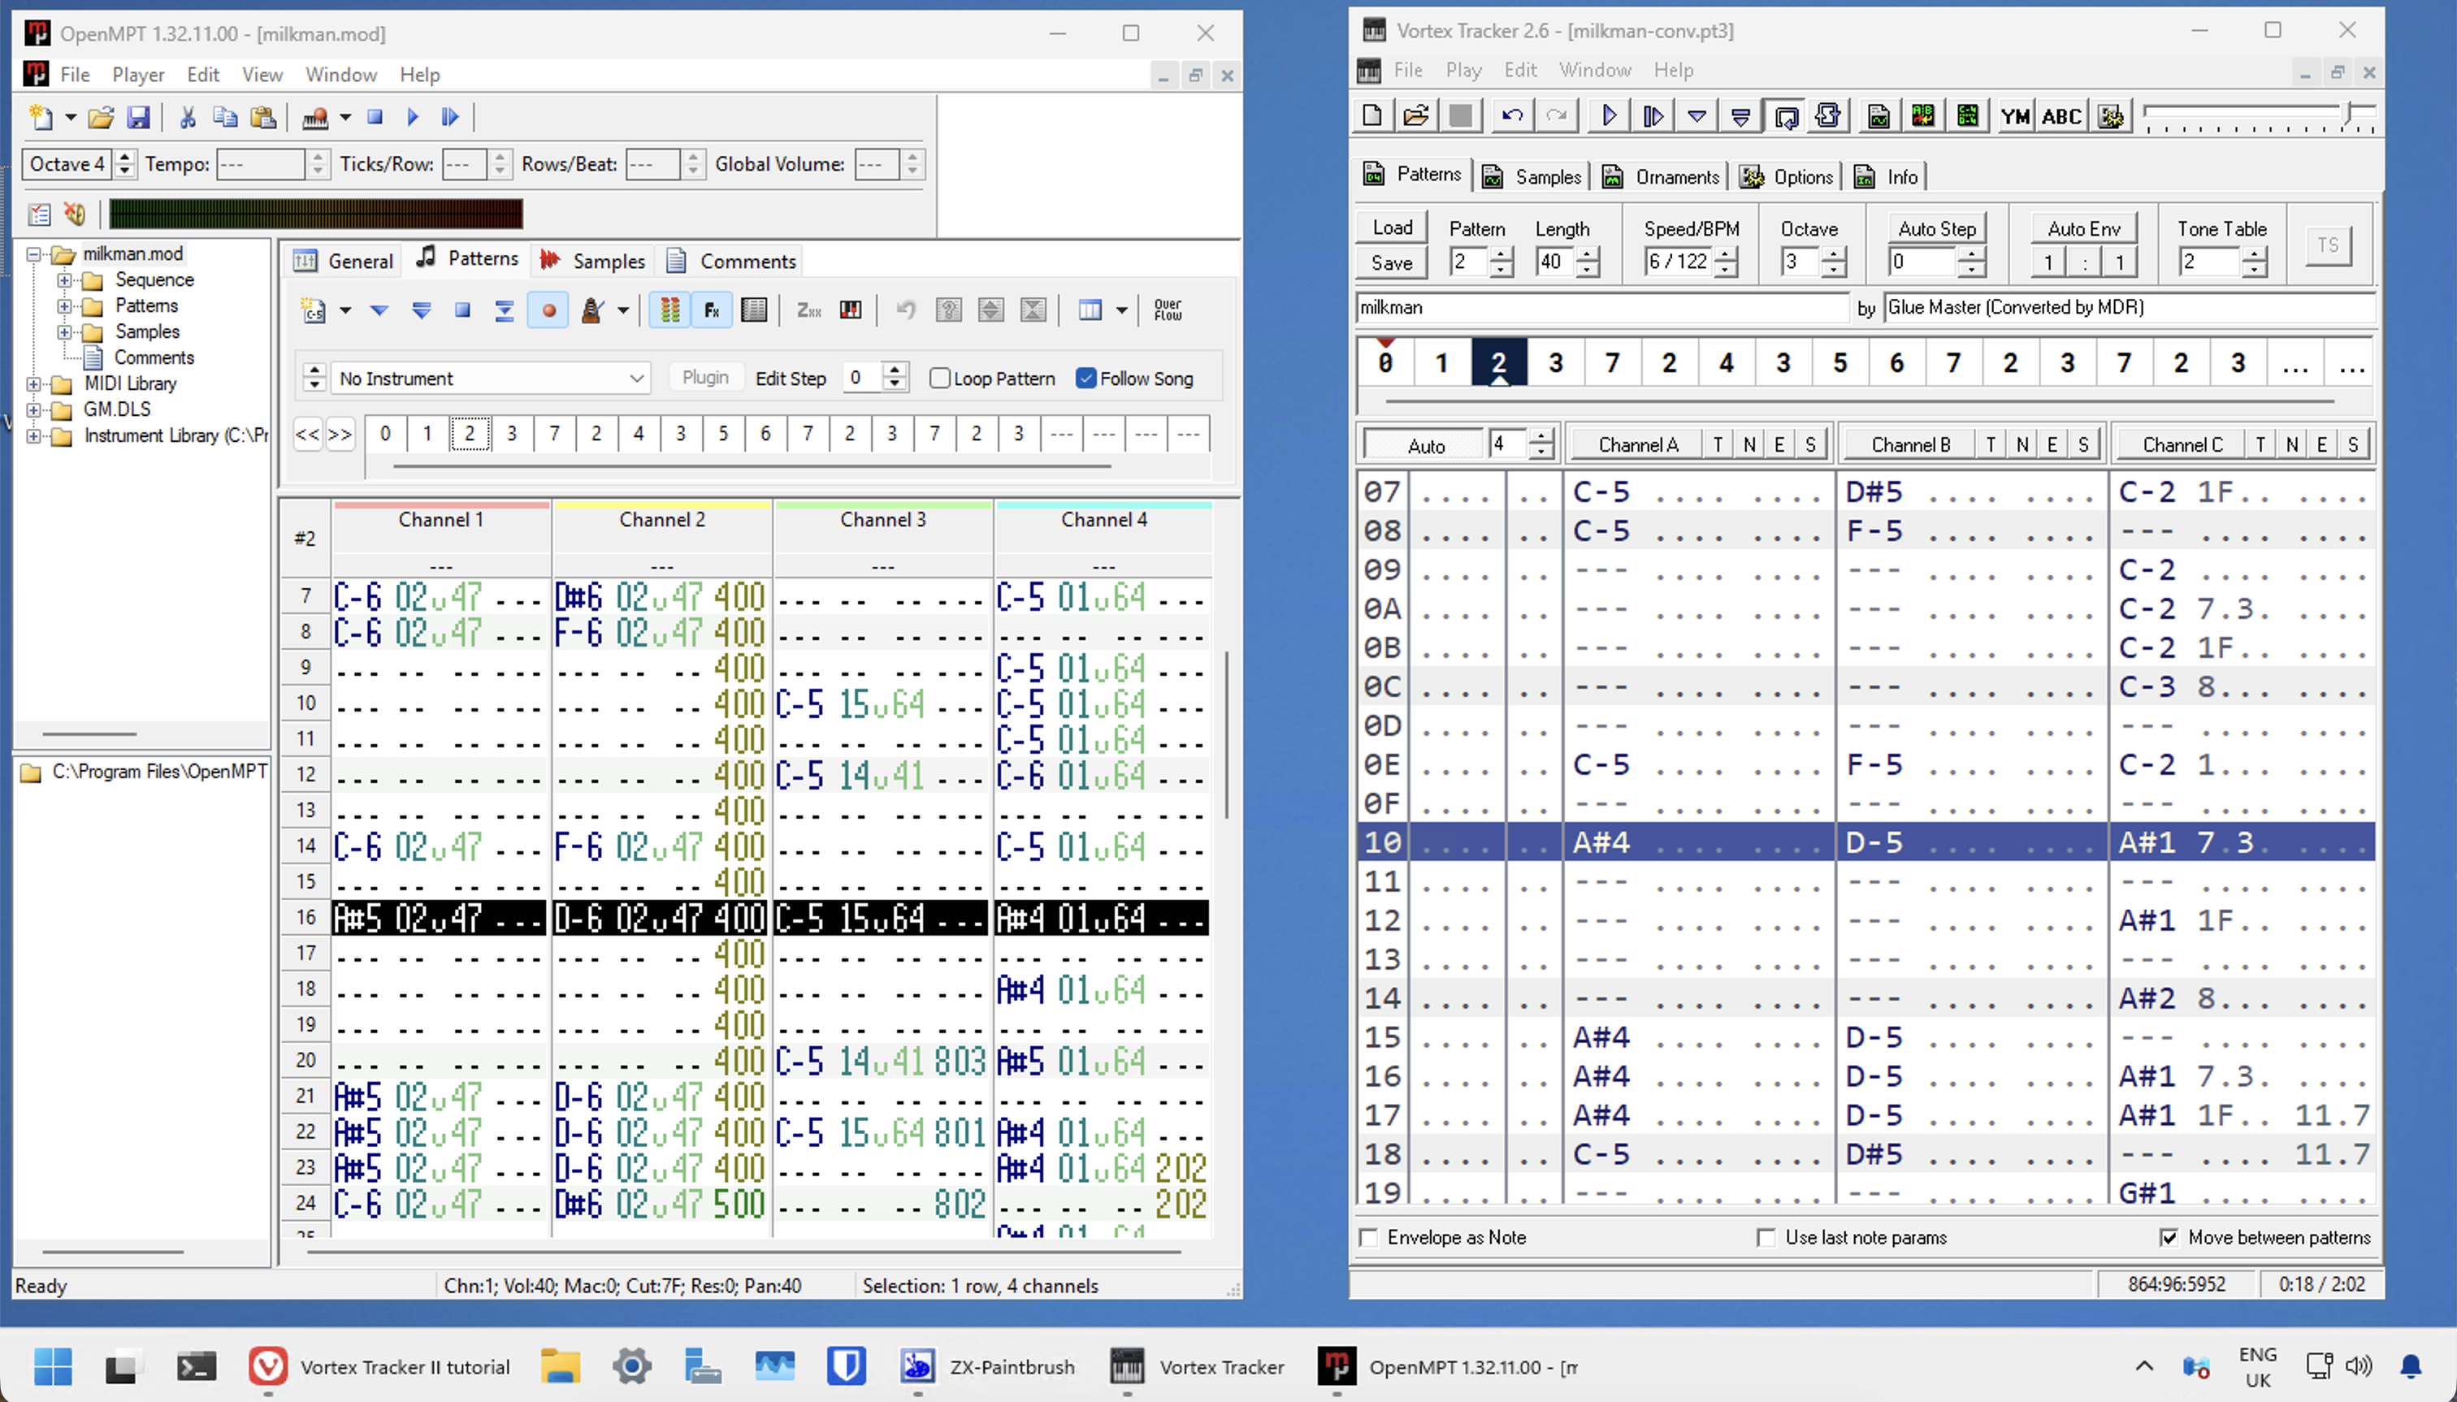2457x1402 pixels.
Task: Click the Undo icon in Vortex Tracker toolbar
Action: pos(1512,115)
